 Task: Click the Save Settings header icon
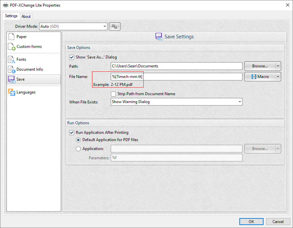pyautogui.click(x=159, y=36)
